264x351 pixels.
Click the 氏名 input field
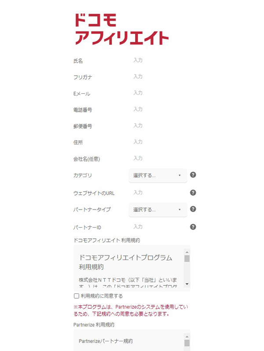[x=158, y=60]
